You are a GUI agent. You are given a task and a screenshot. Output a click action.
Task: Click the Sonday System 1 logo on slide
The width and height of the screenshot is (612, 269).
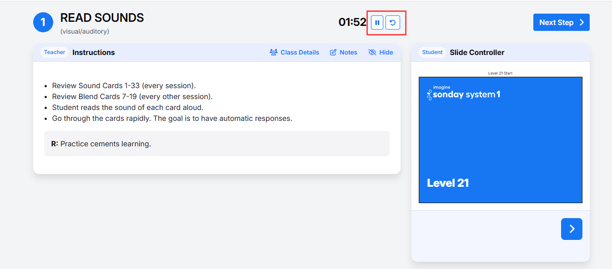(x=463, y=93)
